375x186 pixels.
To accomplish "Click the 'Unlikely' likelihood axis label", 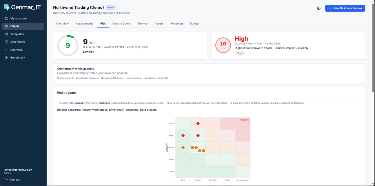I will click(x=198, y=180).
